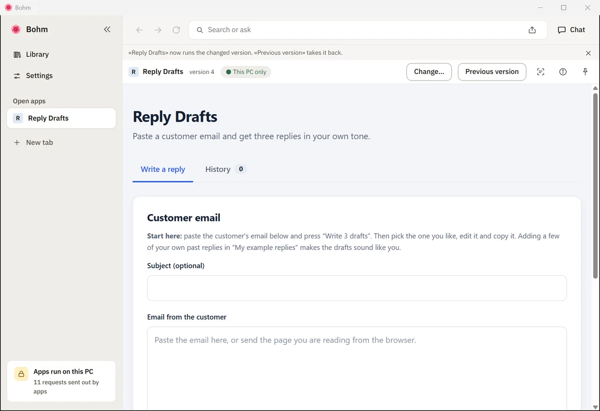Click the lock icon in the privacy card
Image resolution: width=600 pixels, height=411 pixels.
21,374
